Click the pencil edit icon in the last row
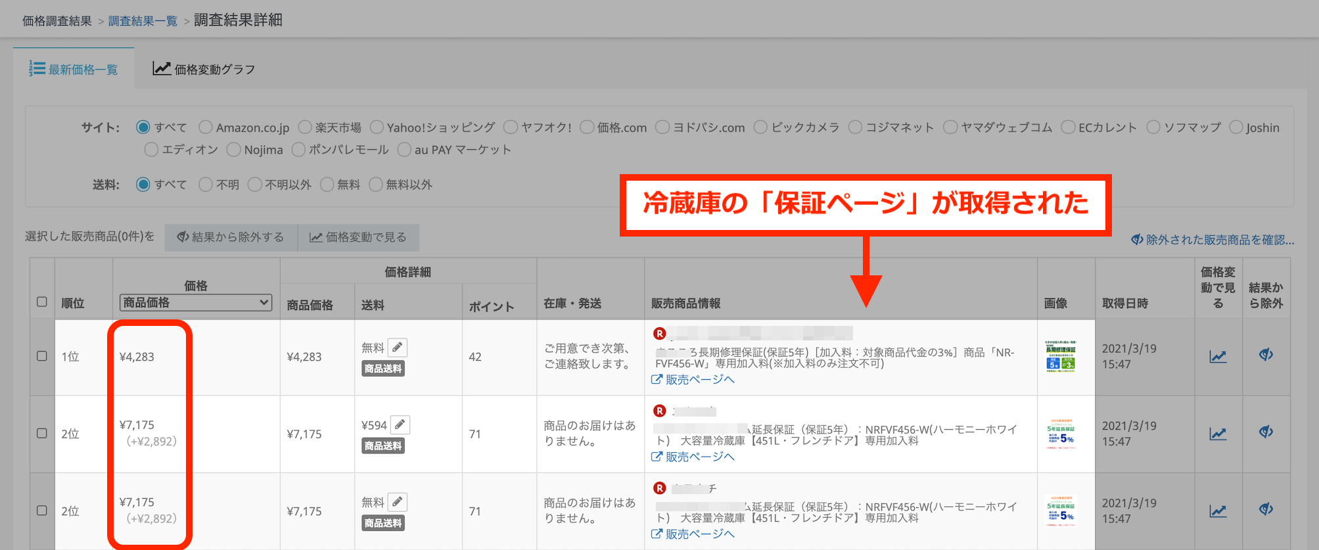This screenshot has height=550, width=1319. pyautogui.click(x=397, y=503)
